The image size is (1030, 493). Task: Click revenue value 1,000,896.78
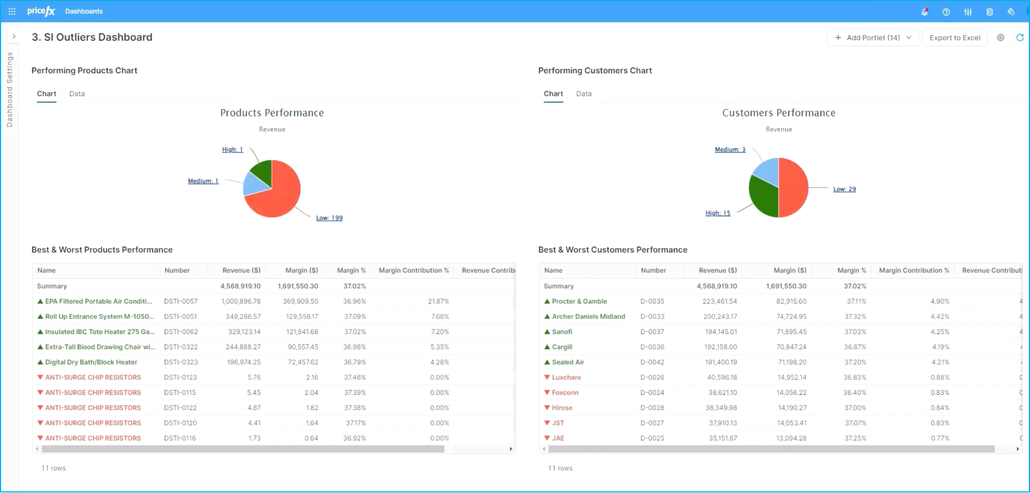click(x=240, y=301)
